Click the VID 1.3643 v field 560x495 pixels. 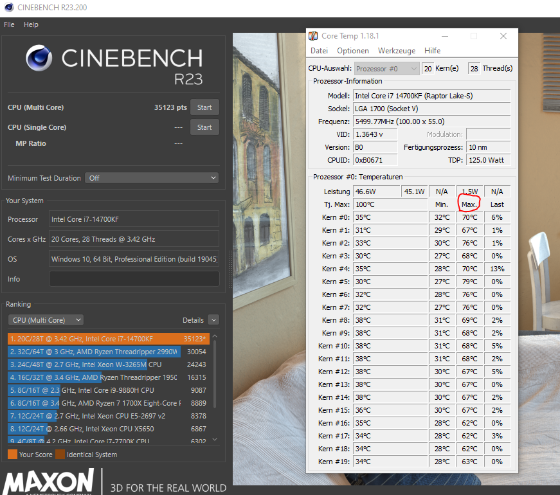[x=375, y=134]
